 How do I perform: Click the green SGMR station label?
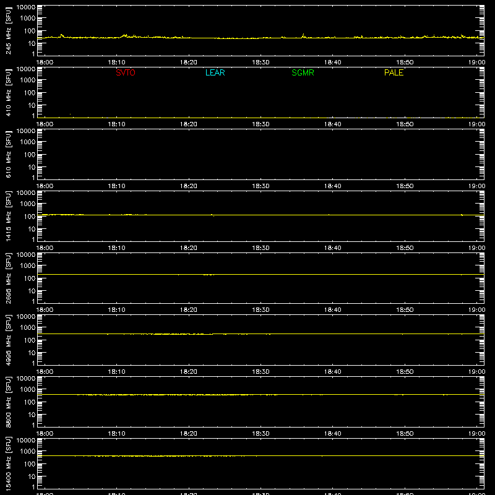coord(303,72)
